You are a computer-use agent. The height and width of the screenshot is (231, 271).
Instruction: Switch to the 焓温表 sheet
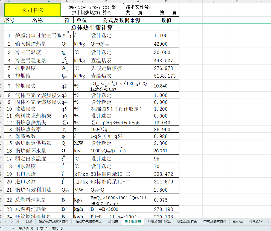[x=113, y=222]
